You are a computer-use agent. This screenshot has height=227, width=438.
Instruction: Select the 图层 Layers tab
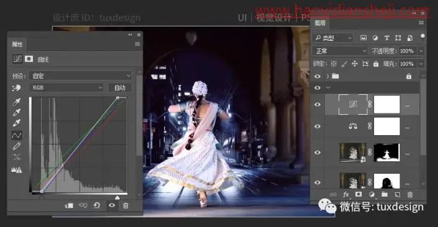coord(320,23)
